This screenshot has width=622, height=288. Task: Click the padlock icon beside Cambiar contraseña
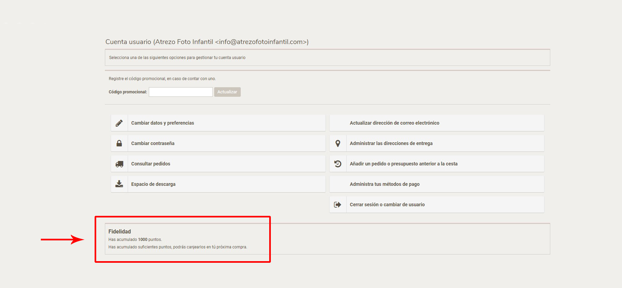(119, 143)
